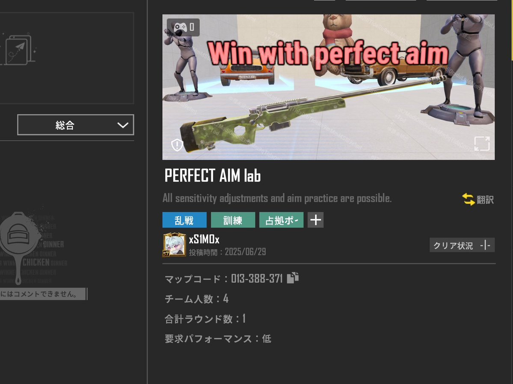Click the comment input field
The height and width of the screenshot is (384, 513).
click(x=43, y=294)
